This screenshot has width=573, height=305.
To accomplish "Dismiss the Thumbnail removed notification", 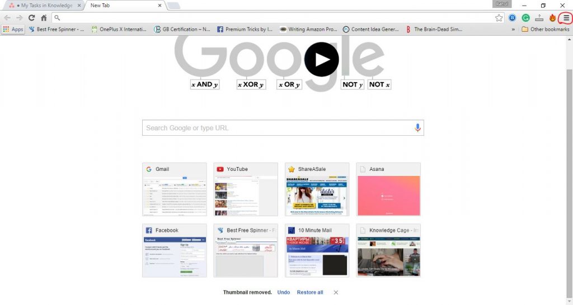I will (x=336, y=292).
